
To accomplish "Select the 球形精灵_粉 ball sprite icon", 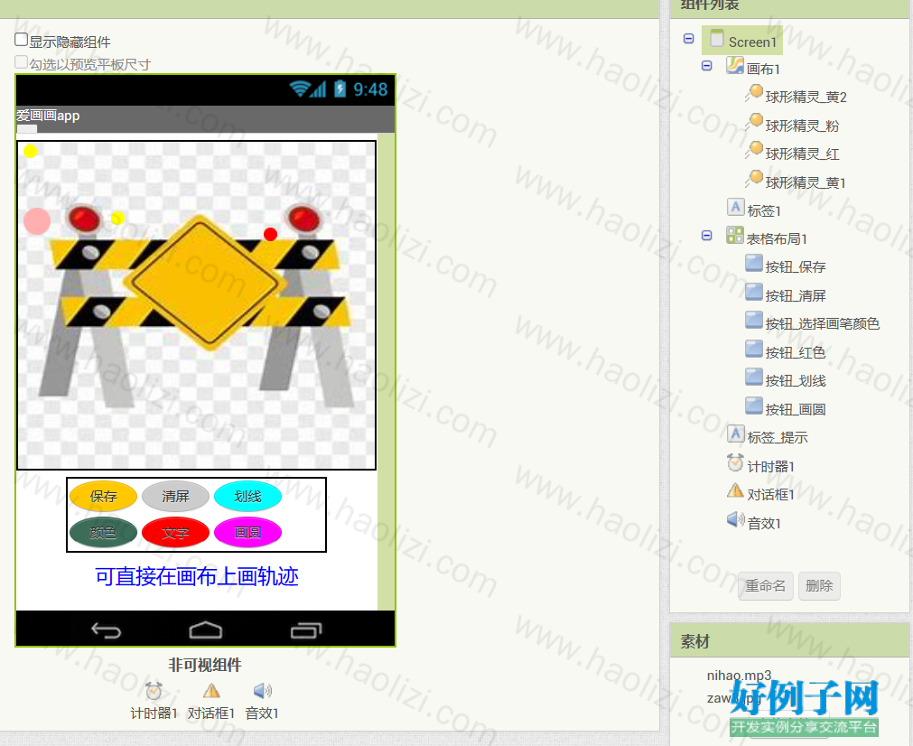I will coord(754,122).
